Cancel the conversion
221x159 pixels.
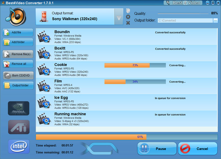pyautogui.click(x=198, y=149)
